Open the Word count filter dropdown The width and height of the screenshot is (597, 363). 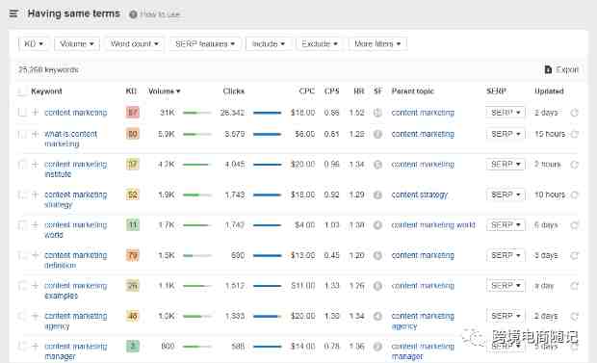click(x=135, y=43)
